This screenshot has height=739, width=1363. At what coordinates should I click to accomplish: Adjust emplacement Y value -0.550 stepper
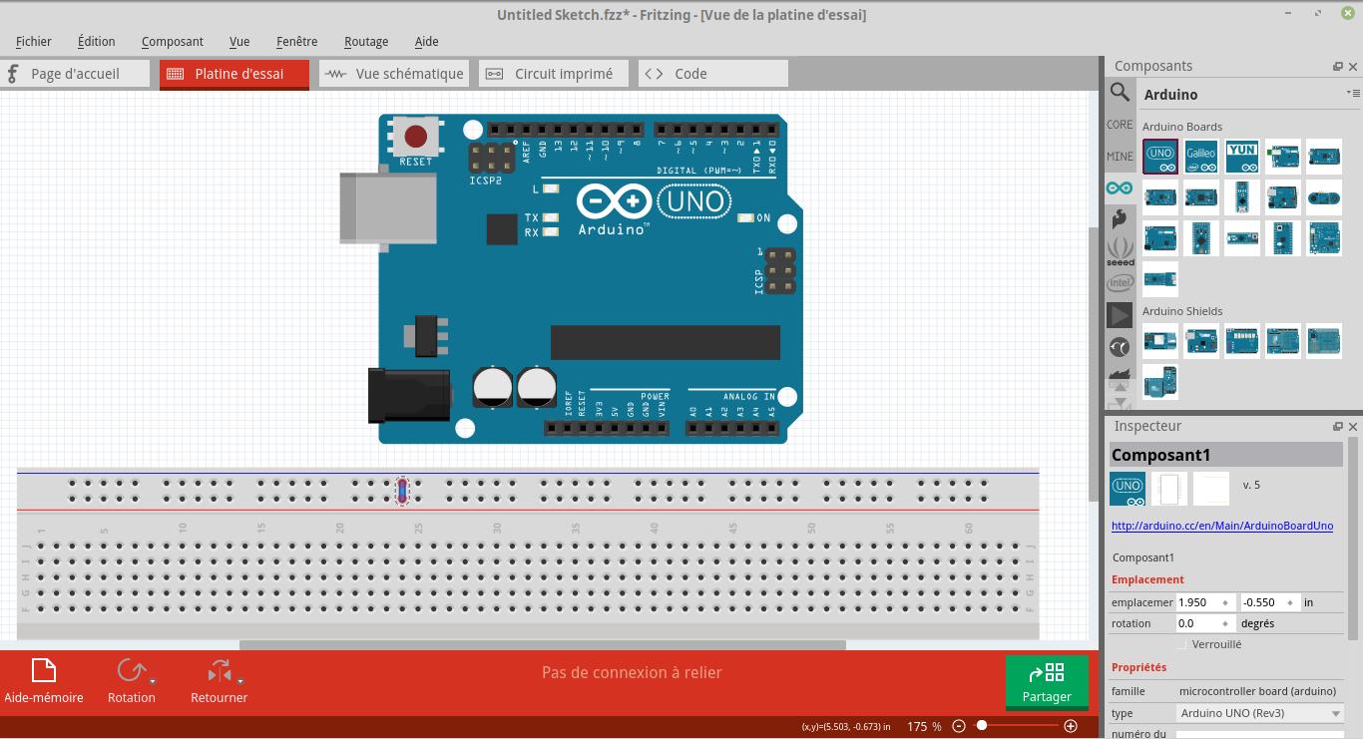(1290, 602)
